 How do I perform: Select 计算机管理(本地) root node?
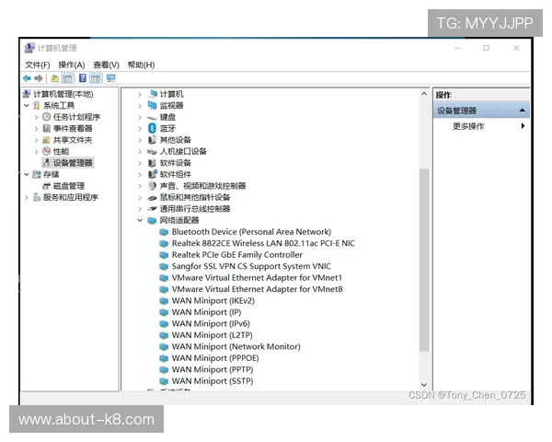(63, 94)
